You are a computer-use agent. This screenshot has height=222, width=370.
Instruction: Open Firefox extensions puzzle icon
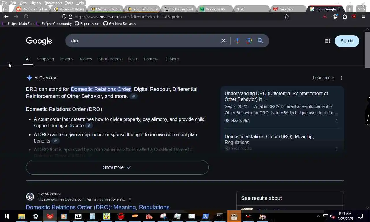click(345, 17)
